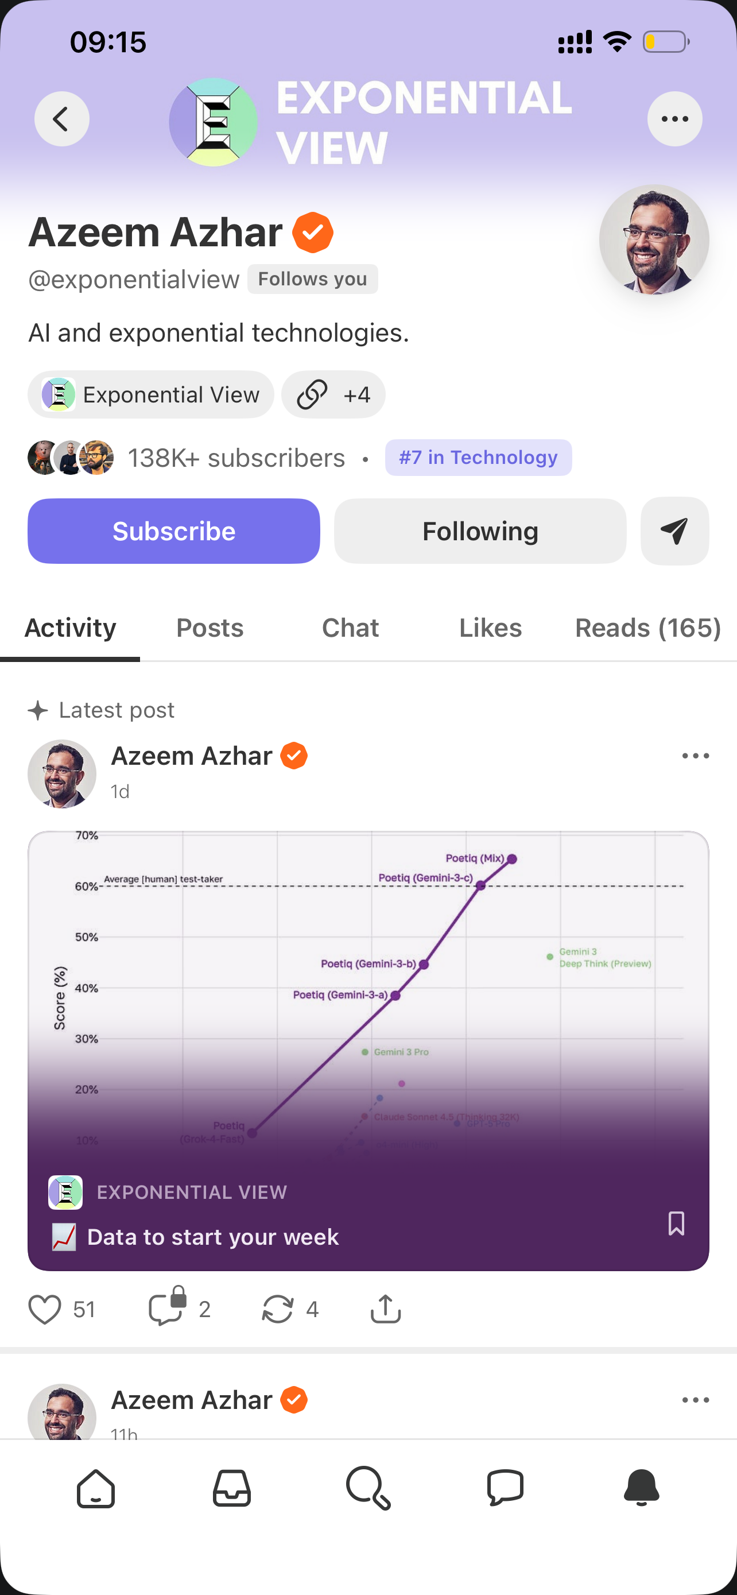Tap the back arrow button

point(61,119)
